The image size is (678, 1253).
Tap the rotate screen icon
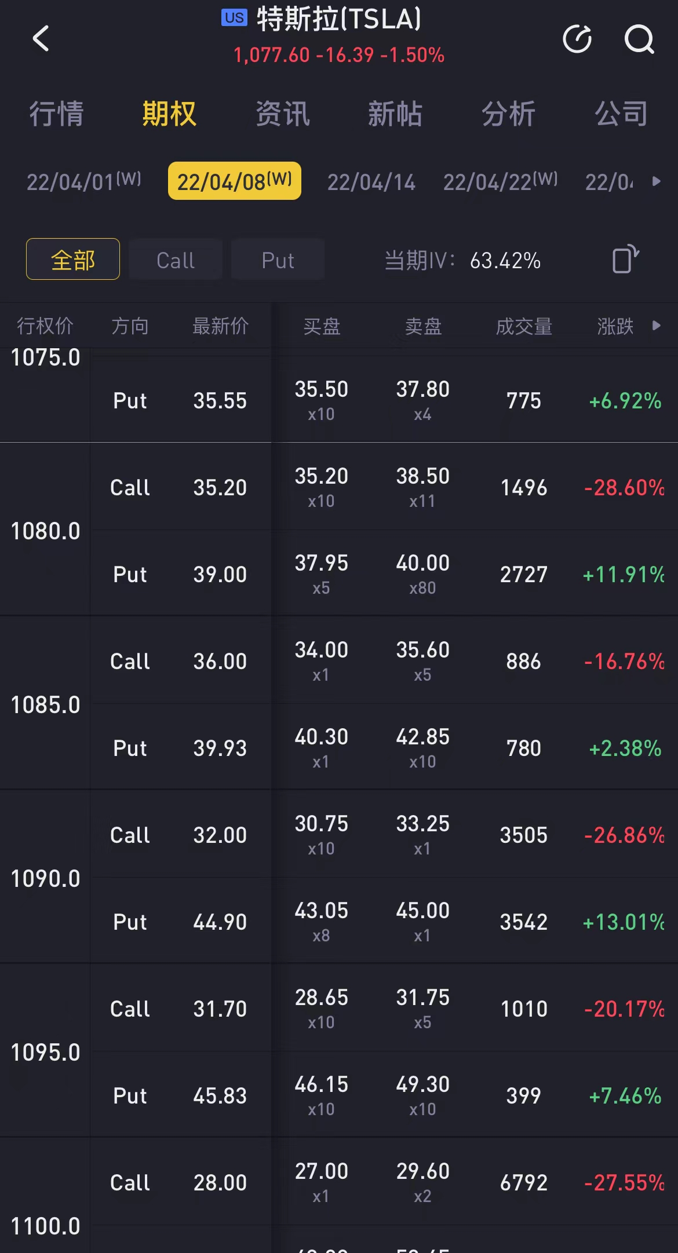(x=625, y=259)
